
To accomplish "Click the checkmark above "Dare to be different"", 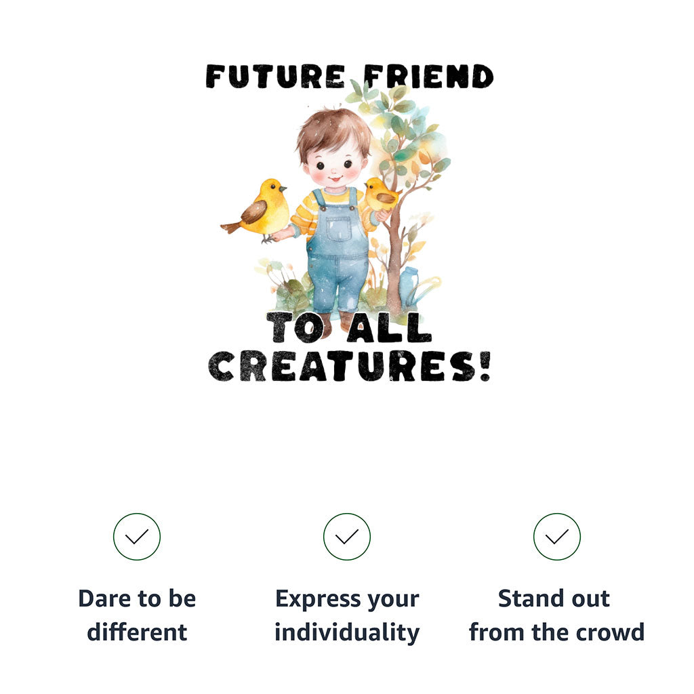I will [137, 537].
